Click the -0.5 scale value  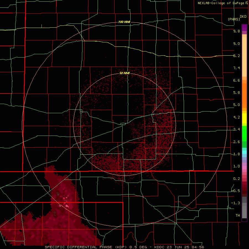pyautogui.click(x=236, y=191)
